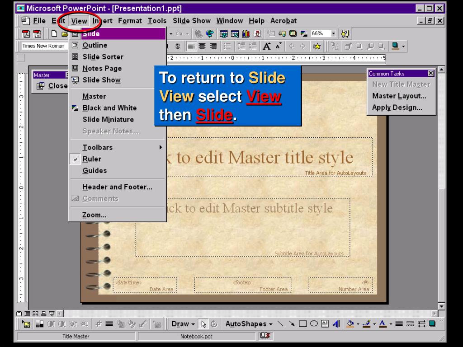463x347 pixels.
Task: Click the Fill Color paint bucket swatch
Action: (350, 324)
